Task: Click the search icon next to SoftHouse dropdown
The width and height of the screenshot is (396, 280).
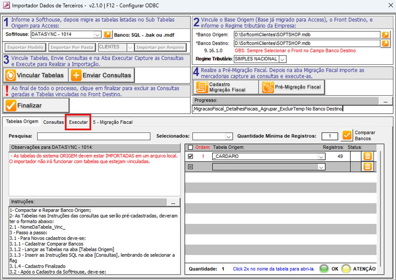Action: click(x=108, y=34)
